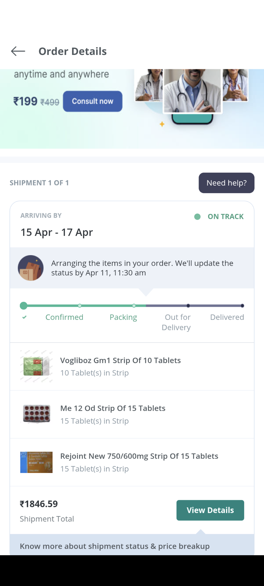
Task: Select Rejoint New 750/600mg Strip item
Action: pyautogui.click(x=139, y=456)
